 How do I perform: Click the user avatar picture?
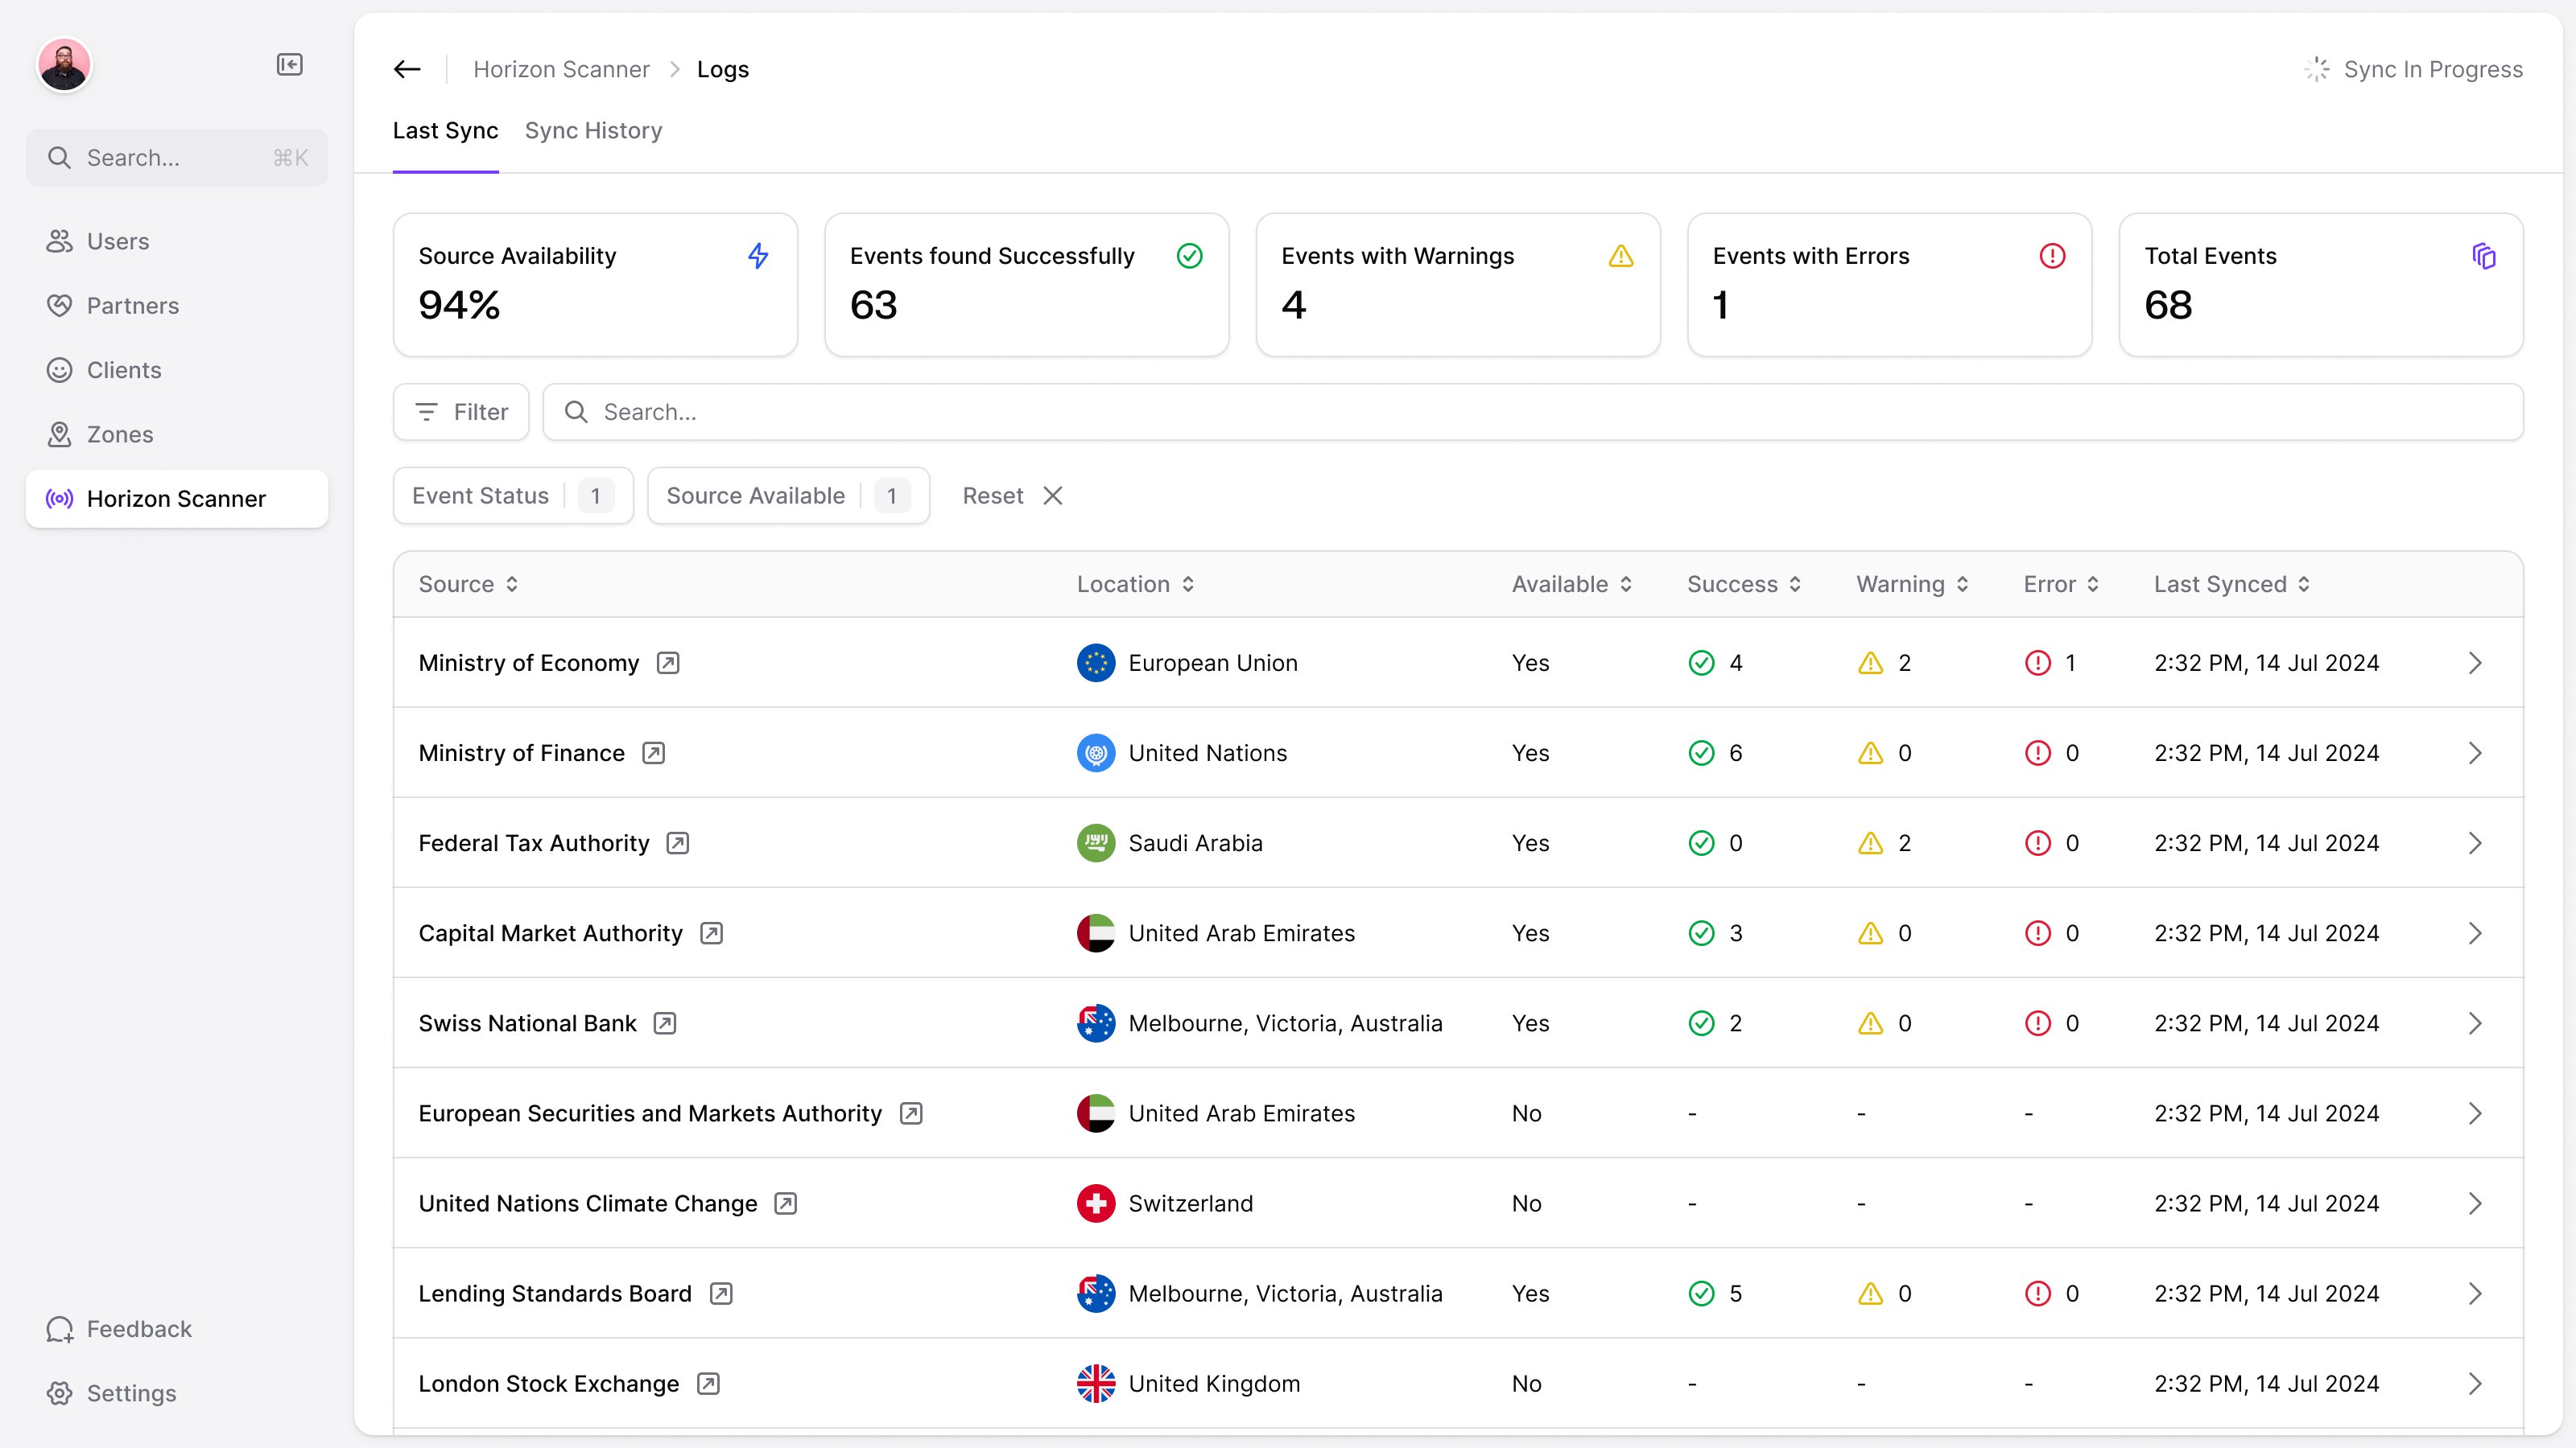click(64, 65)
